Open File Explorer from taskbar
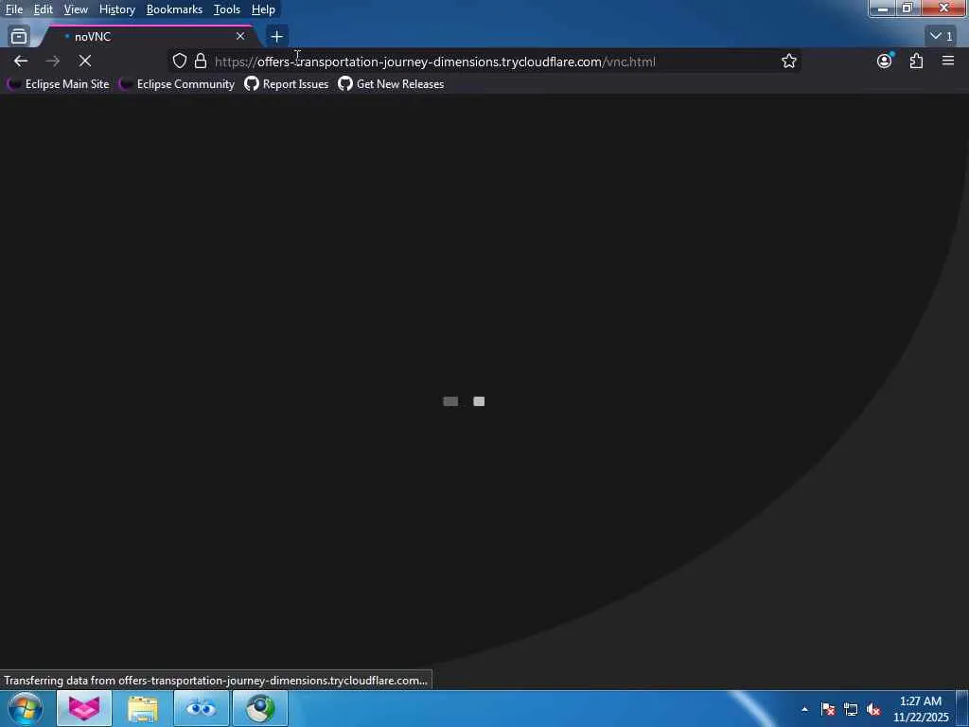This screenshot has width=969, height=727. click(143, 708)
